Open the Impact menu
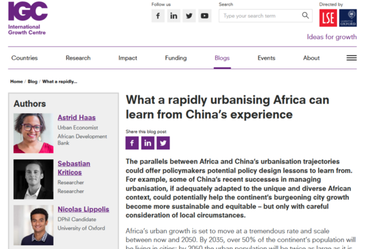Viewport: 374px width, 249px height. point(128,58)
